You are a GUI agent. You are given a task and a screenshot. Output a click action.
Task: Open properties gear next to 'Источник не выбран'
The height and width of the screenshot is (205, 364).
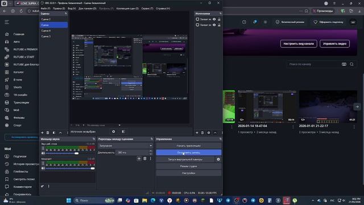pyautogui.click(x=114, y=132)
